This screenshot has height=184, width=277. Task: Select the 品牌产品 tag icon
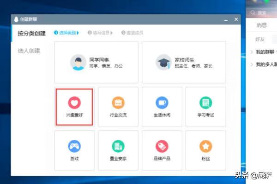pyautogui.click(x=162, y=146)
